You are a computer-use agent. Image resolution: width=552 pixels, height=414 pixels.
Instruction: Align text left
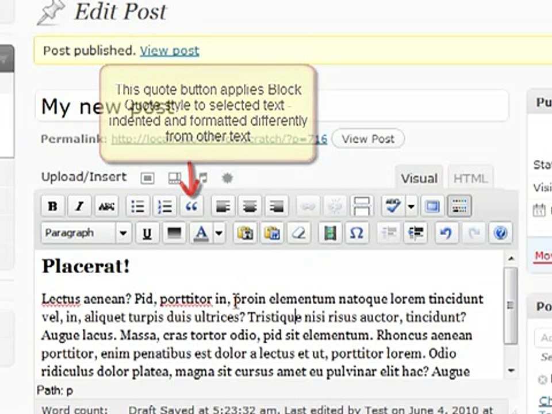coord(223,206)
